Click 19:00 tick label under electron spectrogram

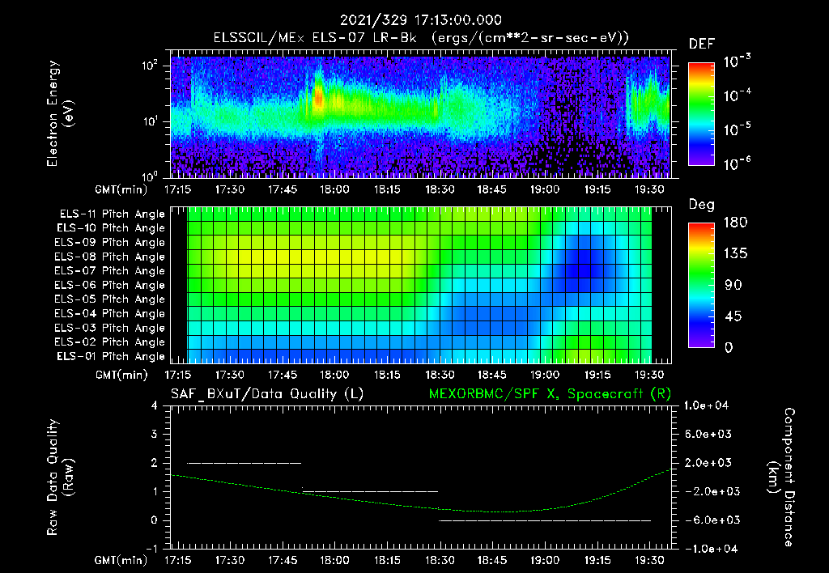coord(545,189)
